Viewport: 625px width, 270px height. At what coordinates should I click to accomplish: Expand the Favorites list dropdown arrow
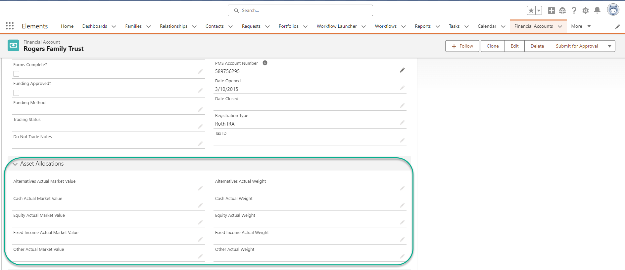coord(539,11)
